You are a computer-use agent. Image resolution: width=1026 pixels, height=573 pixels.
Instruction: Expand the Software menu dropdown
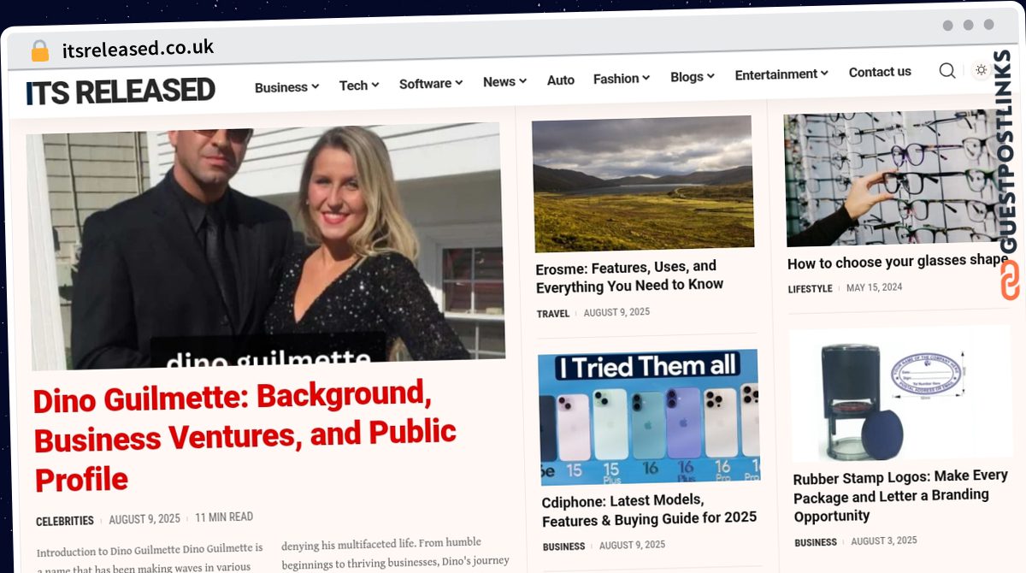pyautogui.click(x=431, y=83)
